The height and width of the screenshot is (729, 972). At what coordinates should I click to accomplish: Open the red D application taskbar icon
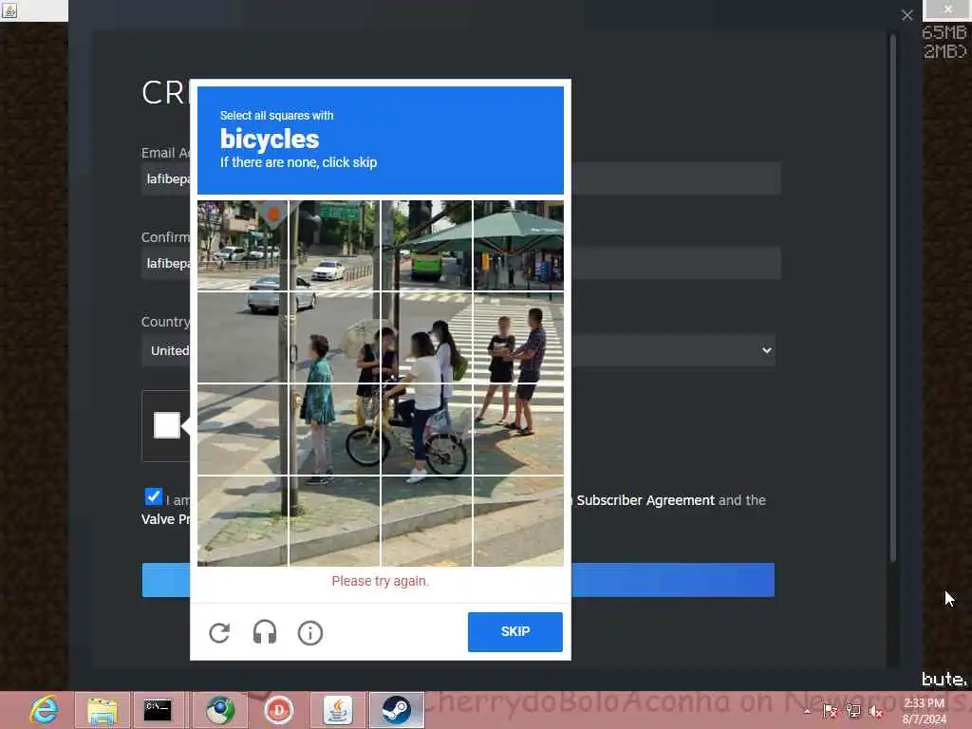click(x=279, y=710)
